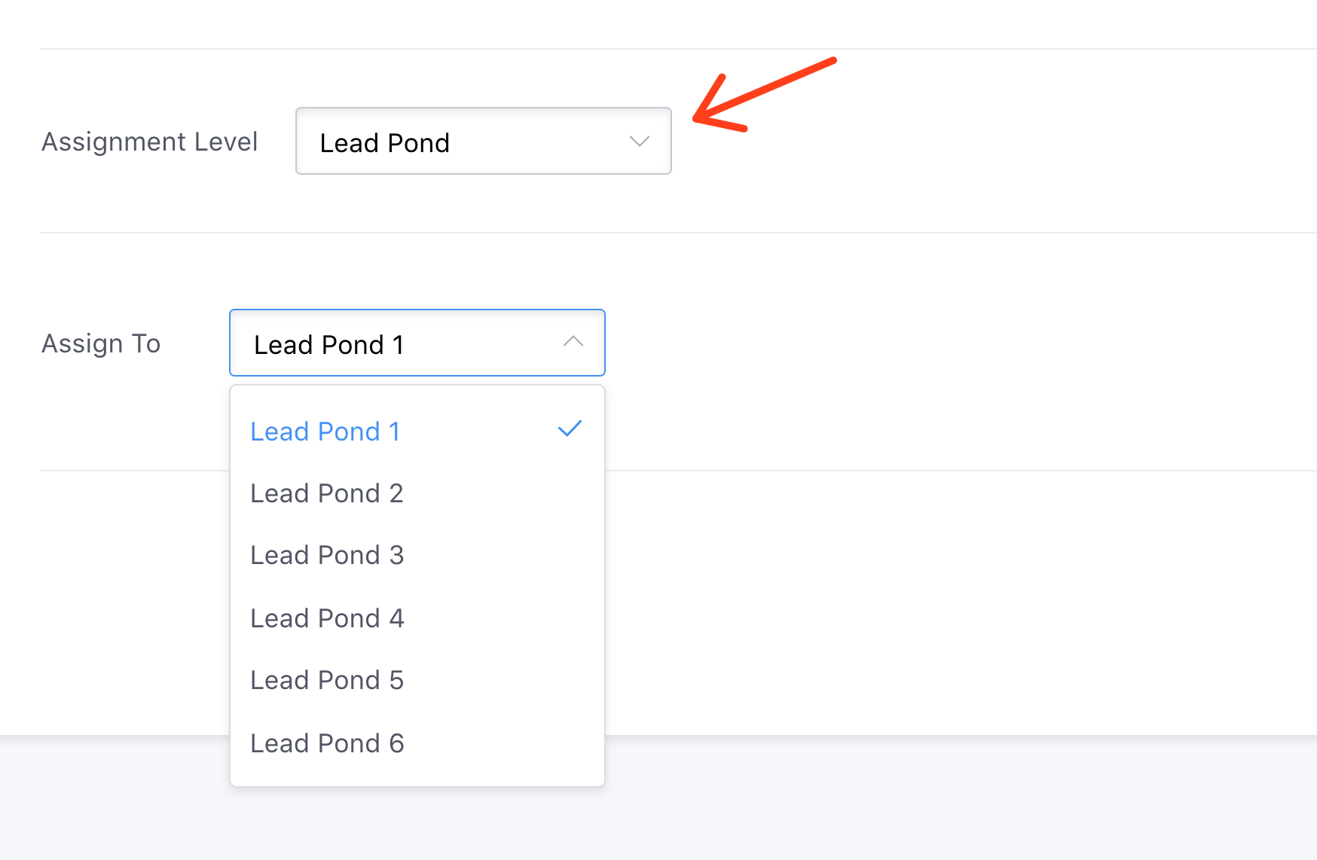This screenshot has width=1317, height=860.
Task: Pick Lead Pond 6 at list bottom
Action: pyautogui.click(x=327, y=743)
